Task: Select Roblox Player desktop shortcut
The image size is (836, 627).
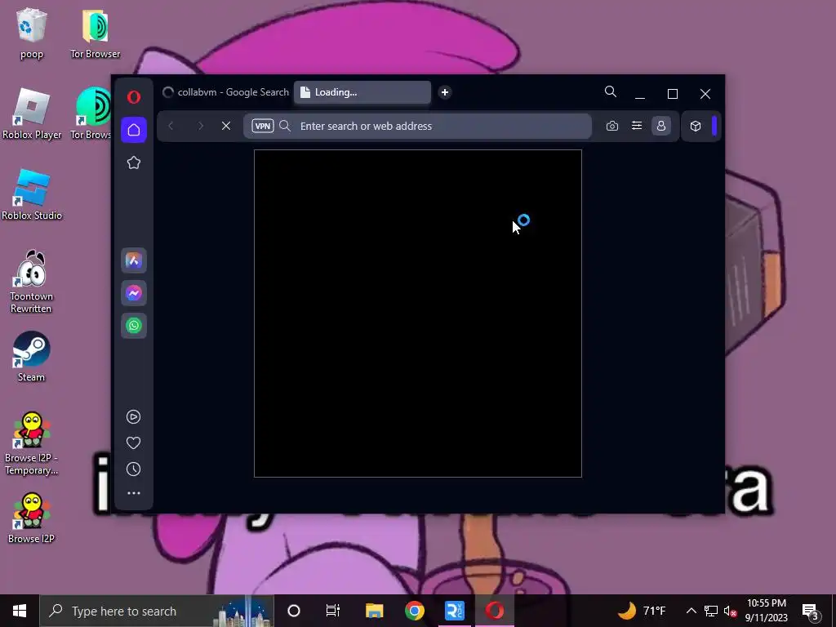Action: point(32,113)
